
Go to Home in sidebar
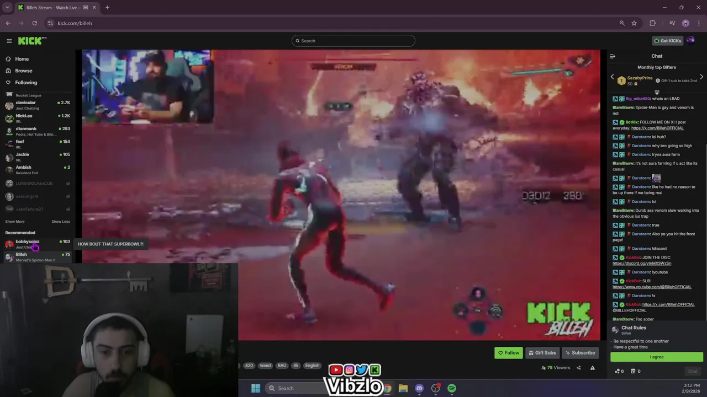(22, 59)
